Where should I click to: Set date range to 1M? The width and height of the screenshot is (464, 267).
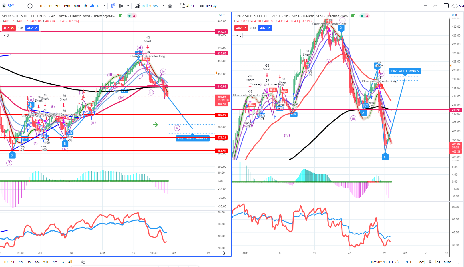tap(21, 262)
